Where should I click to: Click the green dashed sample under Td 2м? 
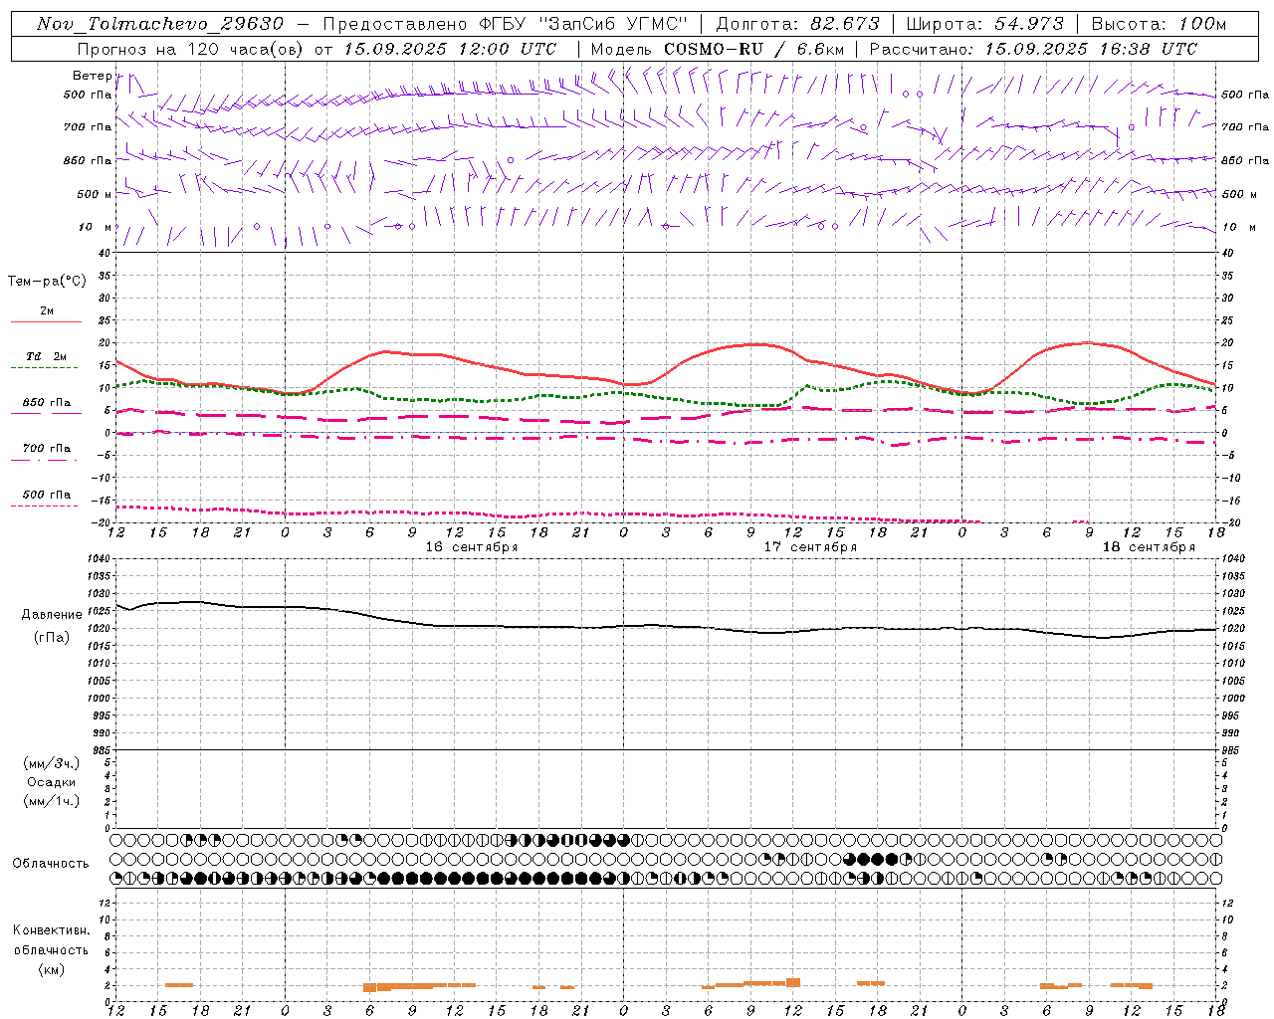click(45, 368)
